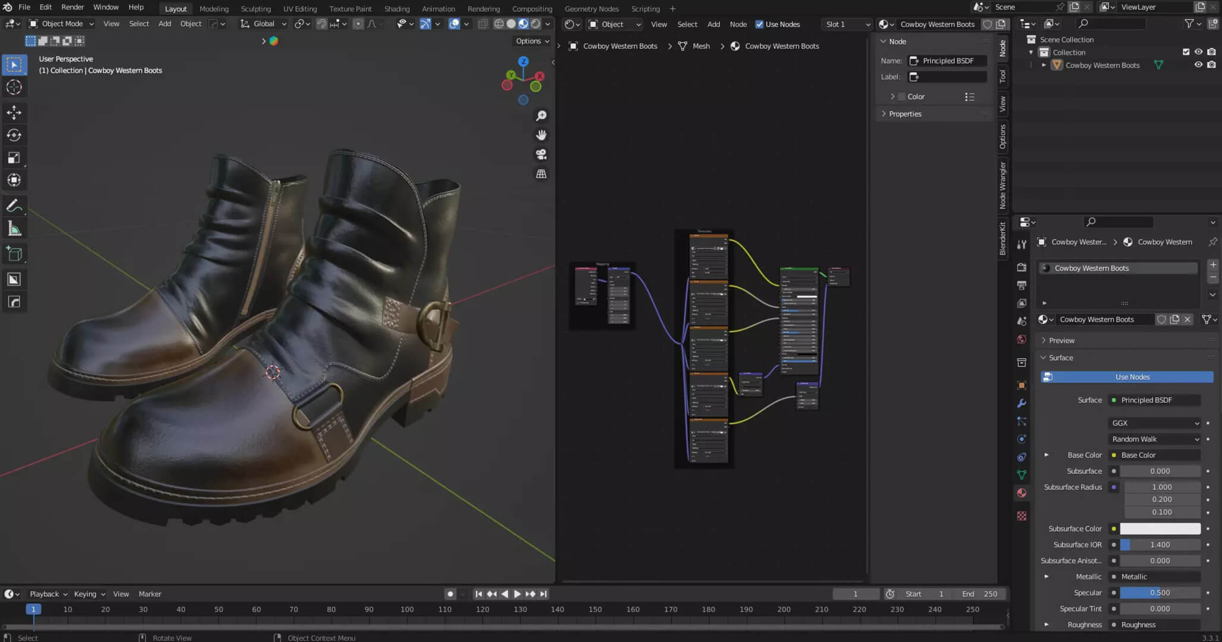Toggle X-ray in viewport header
Image resolution: width=1222 pixels, height=642 pixels.
[483, 24]
